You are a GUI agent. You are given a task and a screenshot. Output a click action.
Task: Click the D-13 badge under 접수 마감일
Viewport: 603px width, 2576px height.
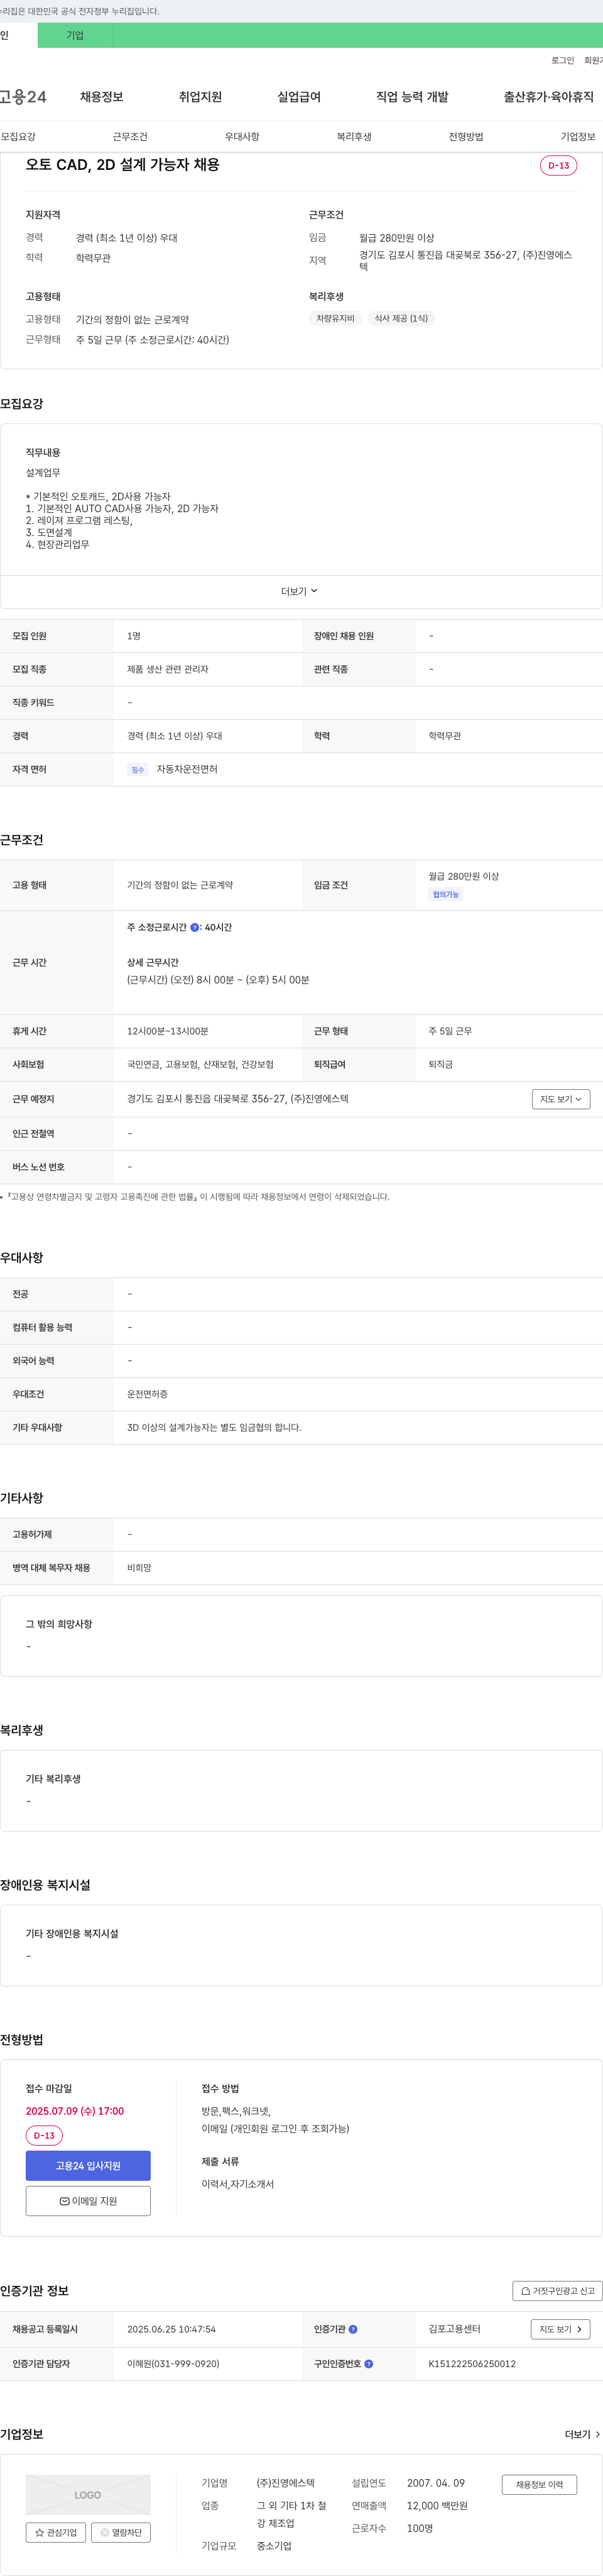44,2136
